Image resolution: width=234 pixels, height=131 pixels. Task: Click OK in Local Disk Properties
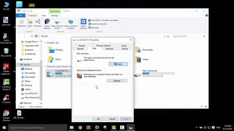[98, 119]
